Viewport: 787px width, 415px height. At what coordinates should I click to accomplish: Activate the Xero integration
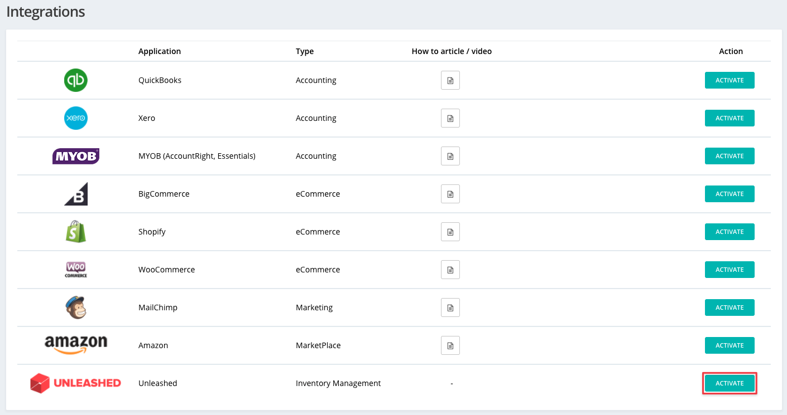tap(730, 118)
